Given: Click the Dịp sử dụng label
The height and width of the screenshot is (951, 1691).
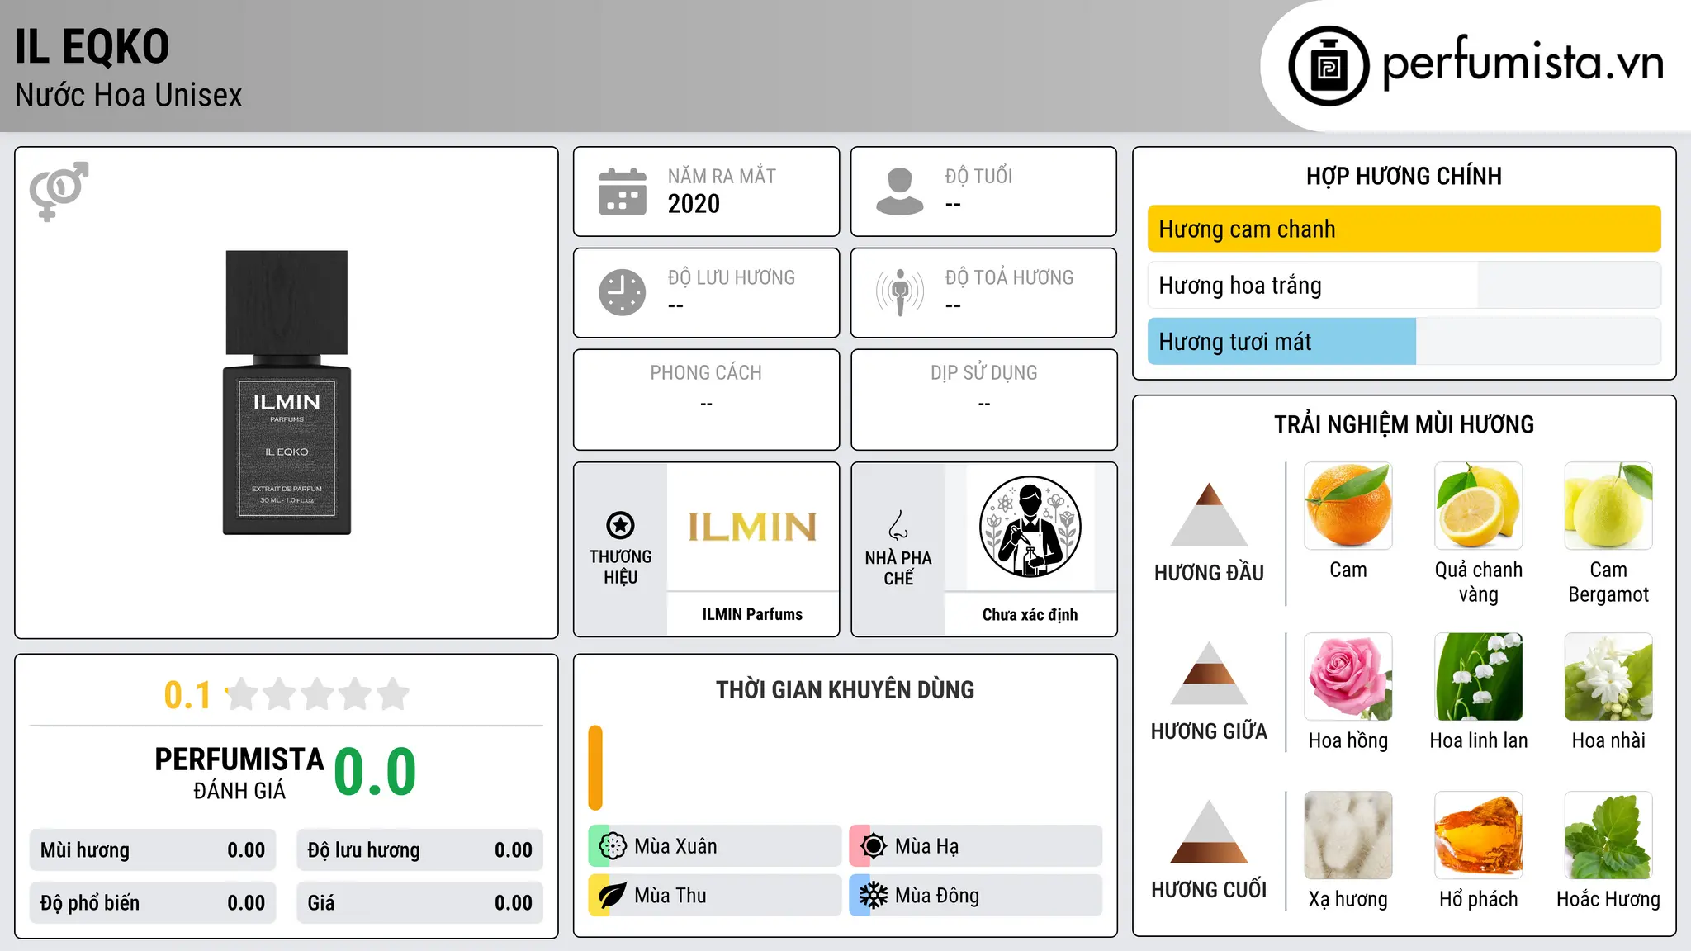Looking at the screenshot, I should pyautogui.click(x=984, y=373).
